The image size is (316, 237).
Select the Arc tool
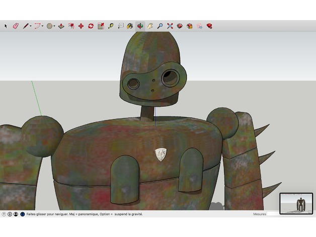[37, 26]
